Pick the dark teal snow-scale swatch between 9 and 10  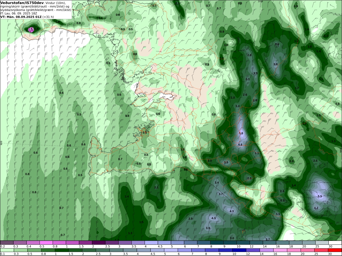point(230,243)
